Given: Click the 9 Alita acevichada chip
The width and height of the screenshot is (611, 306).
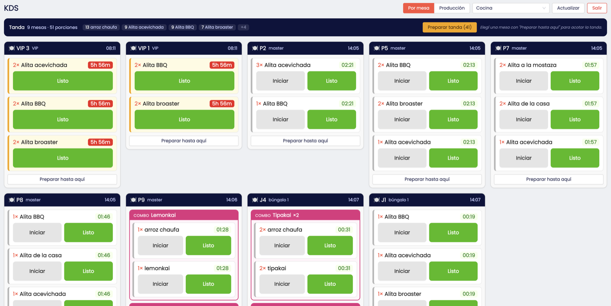Looking at the screenshot, I should tap(144, 27).
